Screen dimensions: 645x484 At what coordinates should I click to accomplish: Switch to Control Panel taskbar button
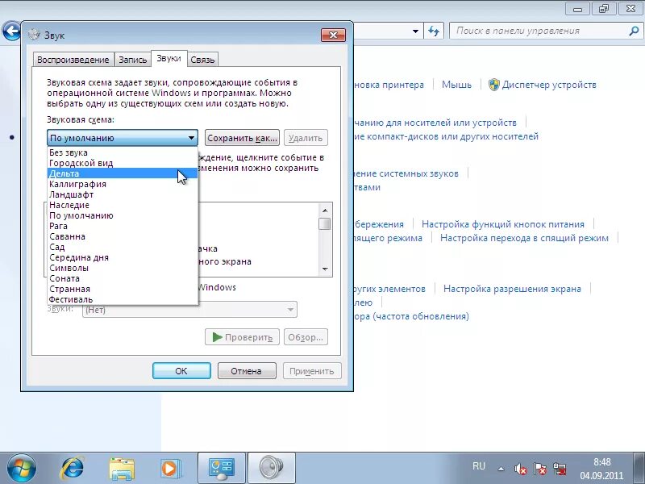221,469
